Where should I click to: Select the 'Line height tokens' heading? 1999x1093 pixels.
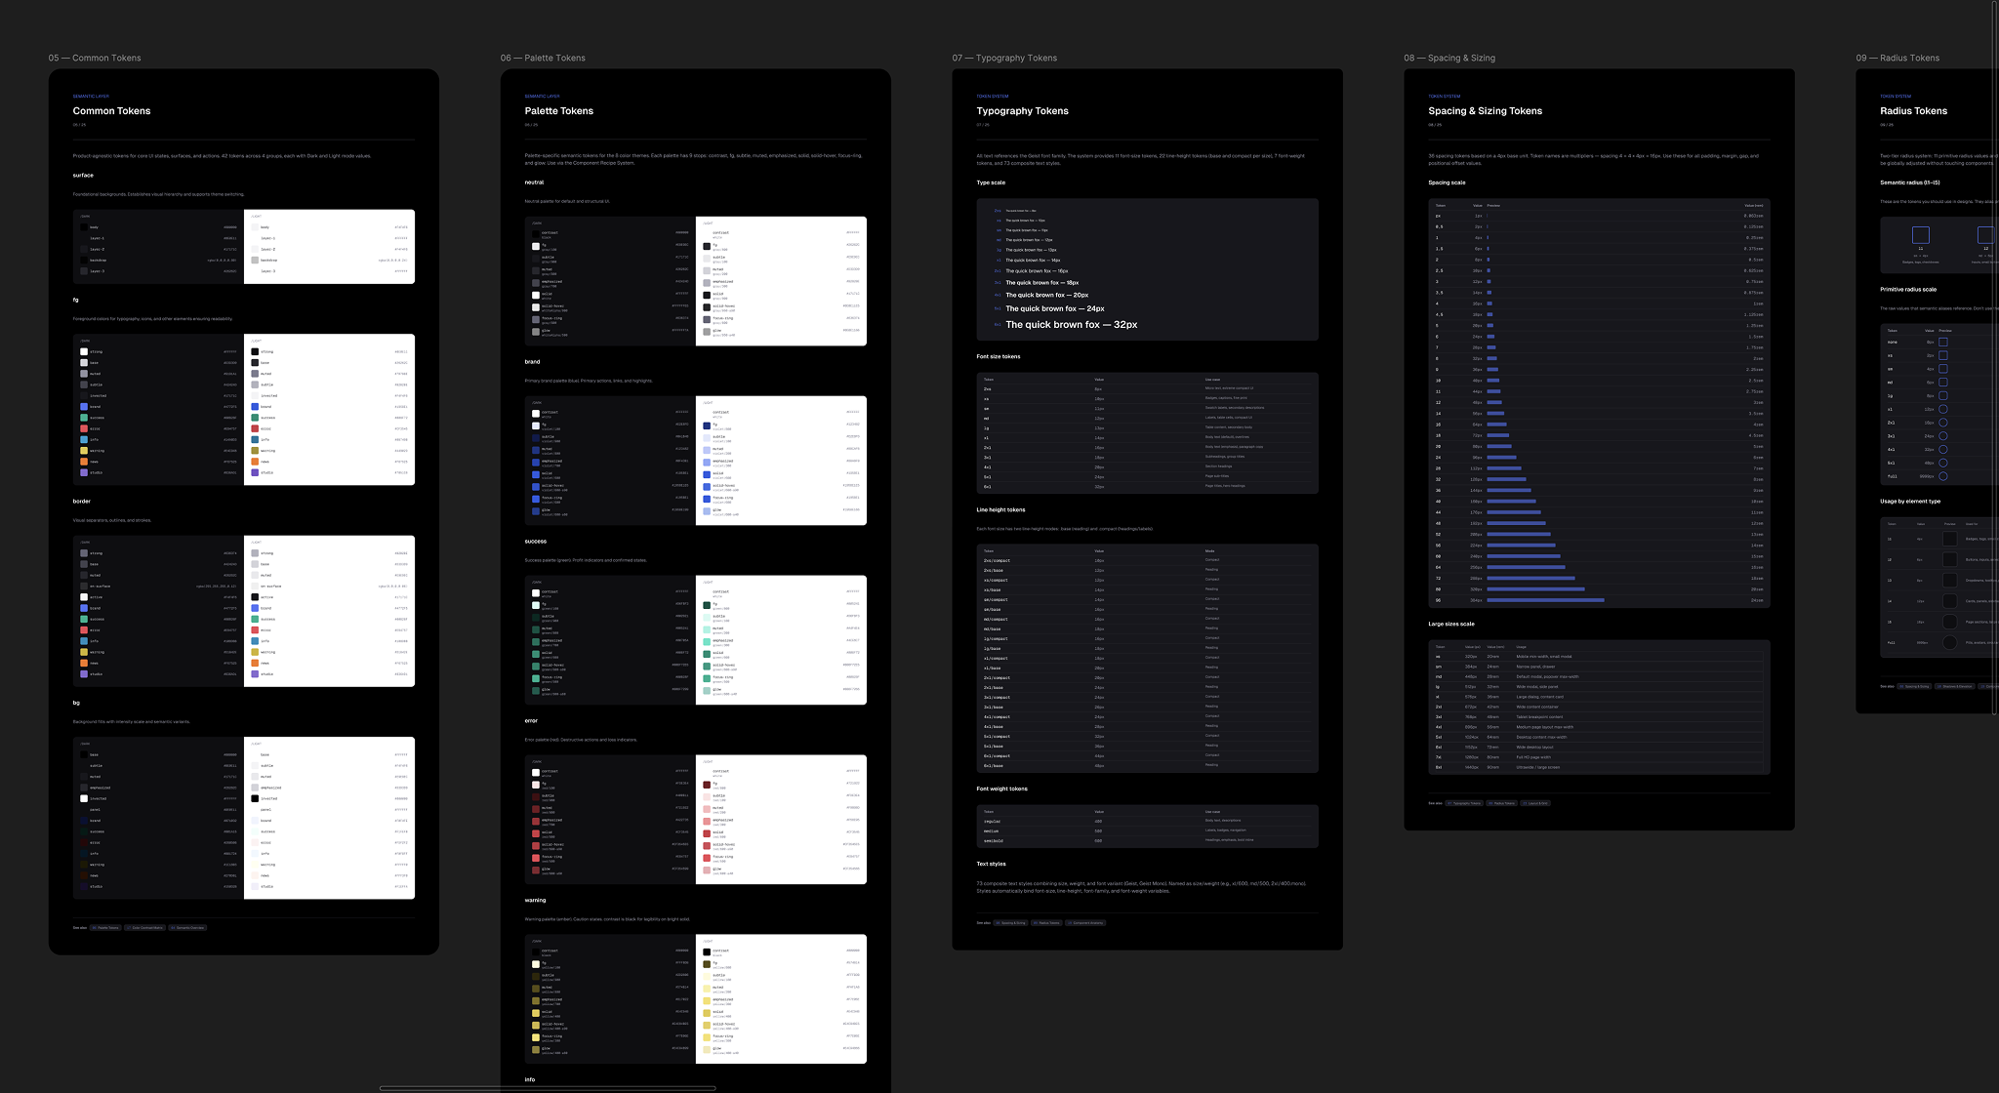pyautogui.click(x=1000, y=509)
